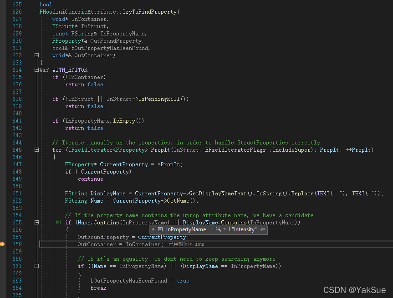Open the visualizer dropdown arrow in the data tip
Image resolution: width=393 pixels, height=298 pixels.
tap(225, 229)
